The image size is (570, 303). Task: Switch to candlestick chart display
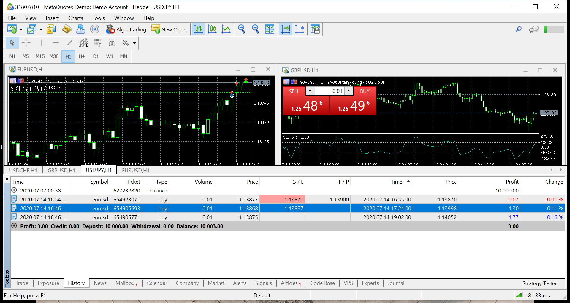pyautogui.click(x=212, y=29)
